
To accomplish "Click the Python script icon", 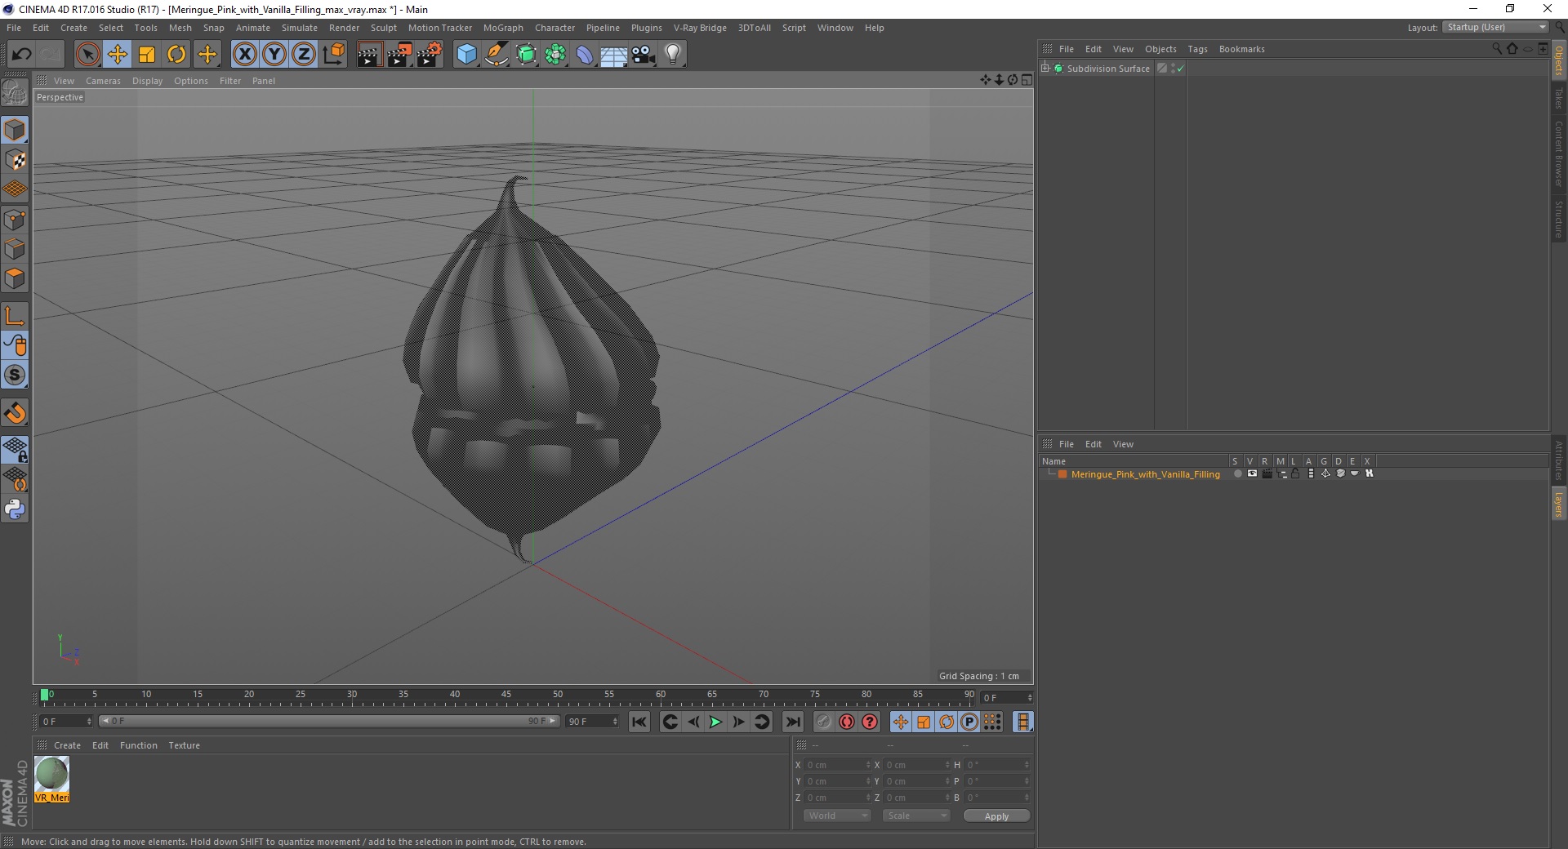I will (15, 509).
